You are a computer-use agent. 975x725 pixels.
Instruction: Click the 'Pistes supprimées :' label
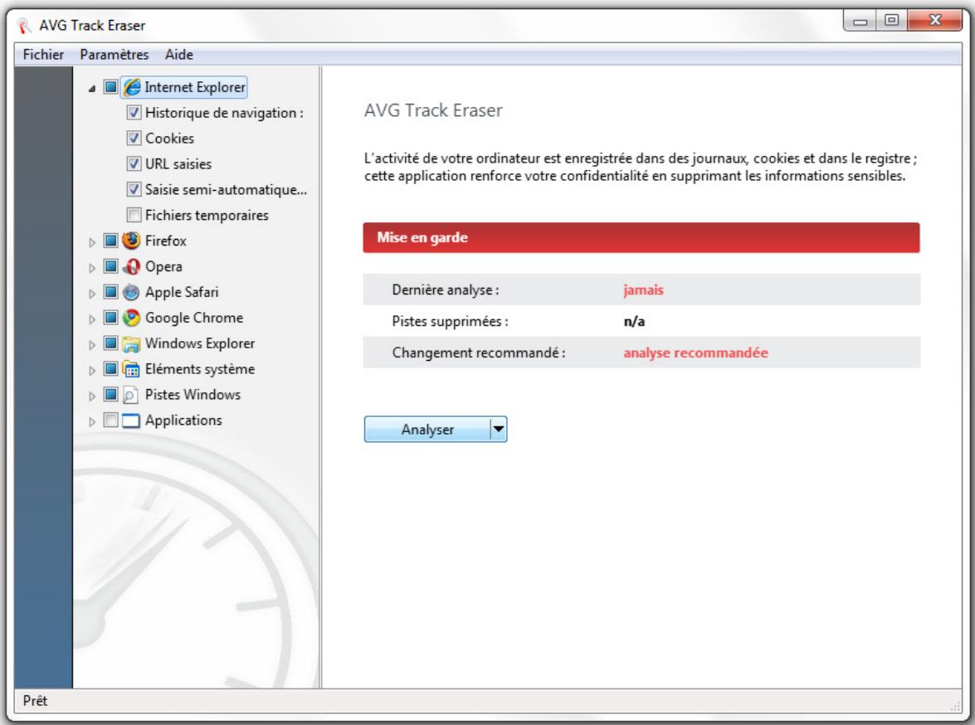451,322
